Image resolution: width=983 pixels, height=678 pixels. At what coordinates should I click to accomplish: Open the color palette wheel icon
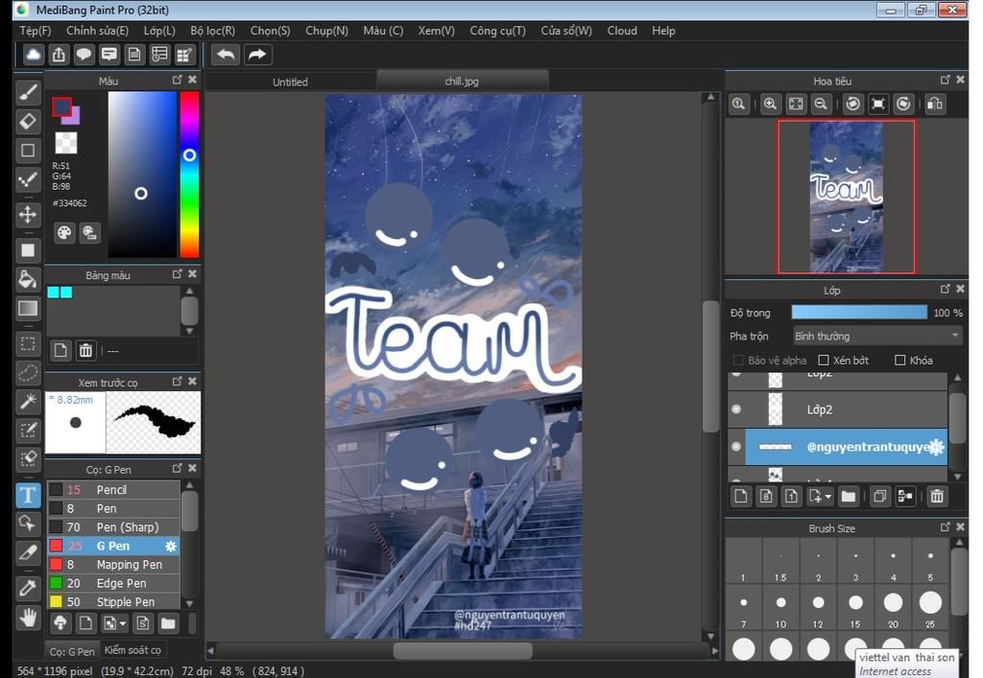(x=64, y=233)
